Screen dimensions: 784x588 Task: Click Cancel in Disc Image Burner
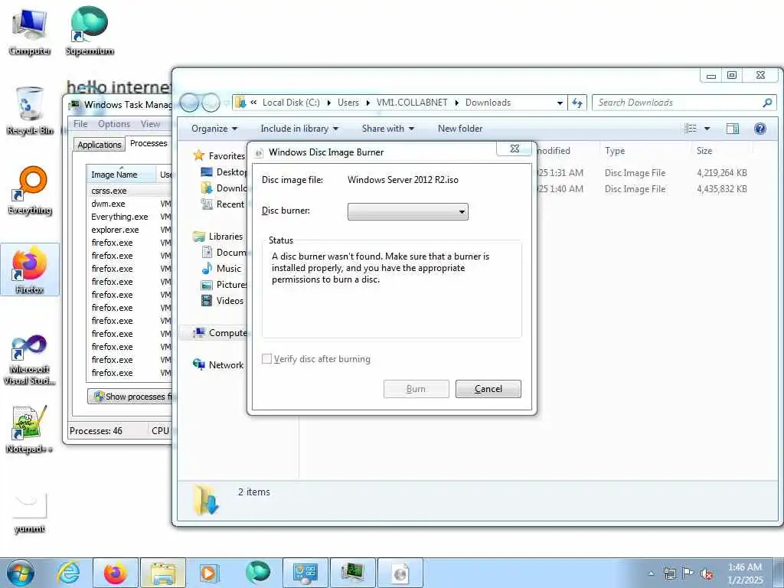click(x=488, y=389)
